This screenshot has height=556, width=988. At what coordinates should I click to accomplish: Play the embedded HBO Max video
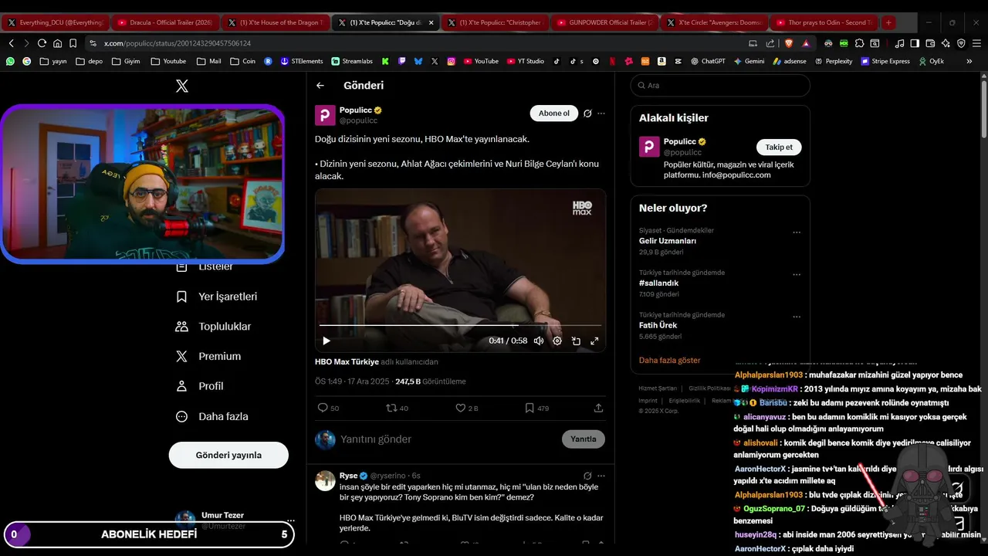point(327,341)
